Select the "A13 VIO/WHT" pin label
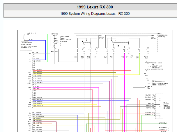177x132 pixels. click(x=38, y=78)
